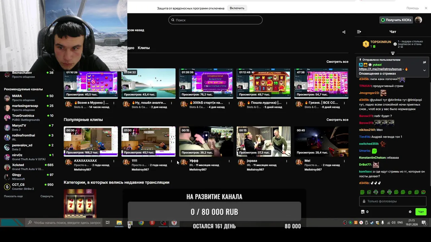
Task: Open options menu for Mel clip
Action: click(344, 161)
